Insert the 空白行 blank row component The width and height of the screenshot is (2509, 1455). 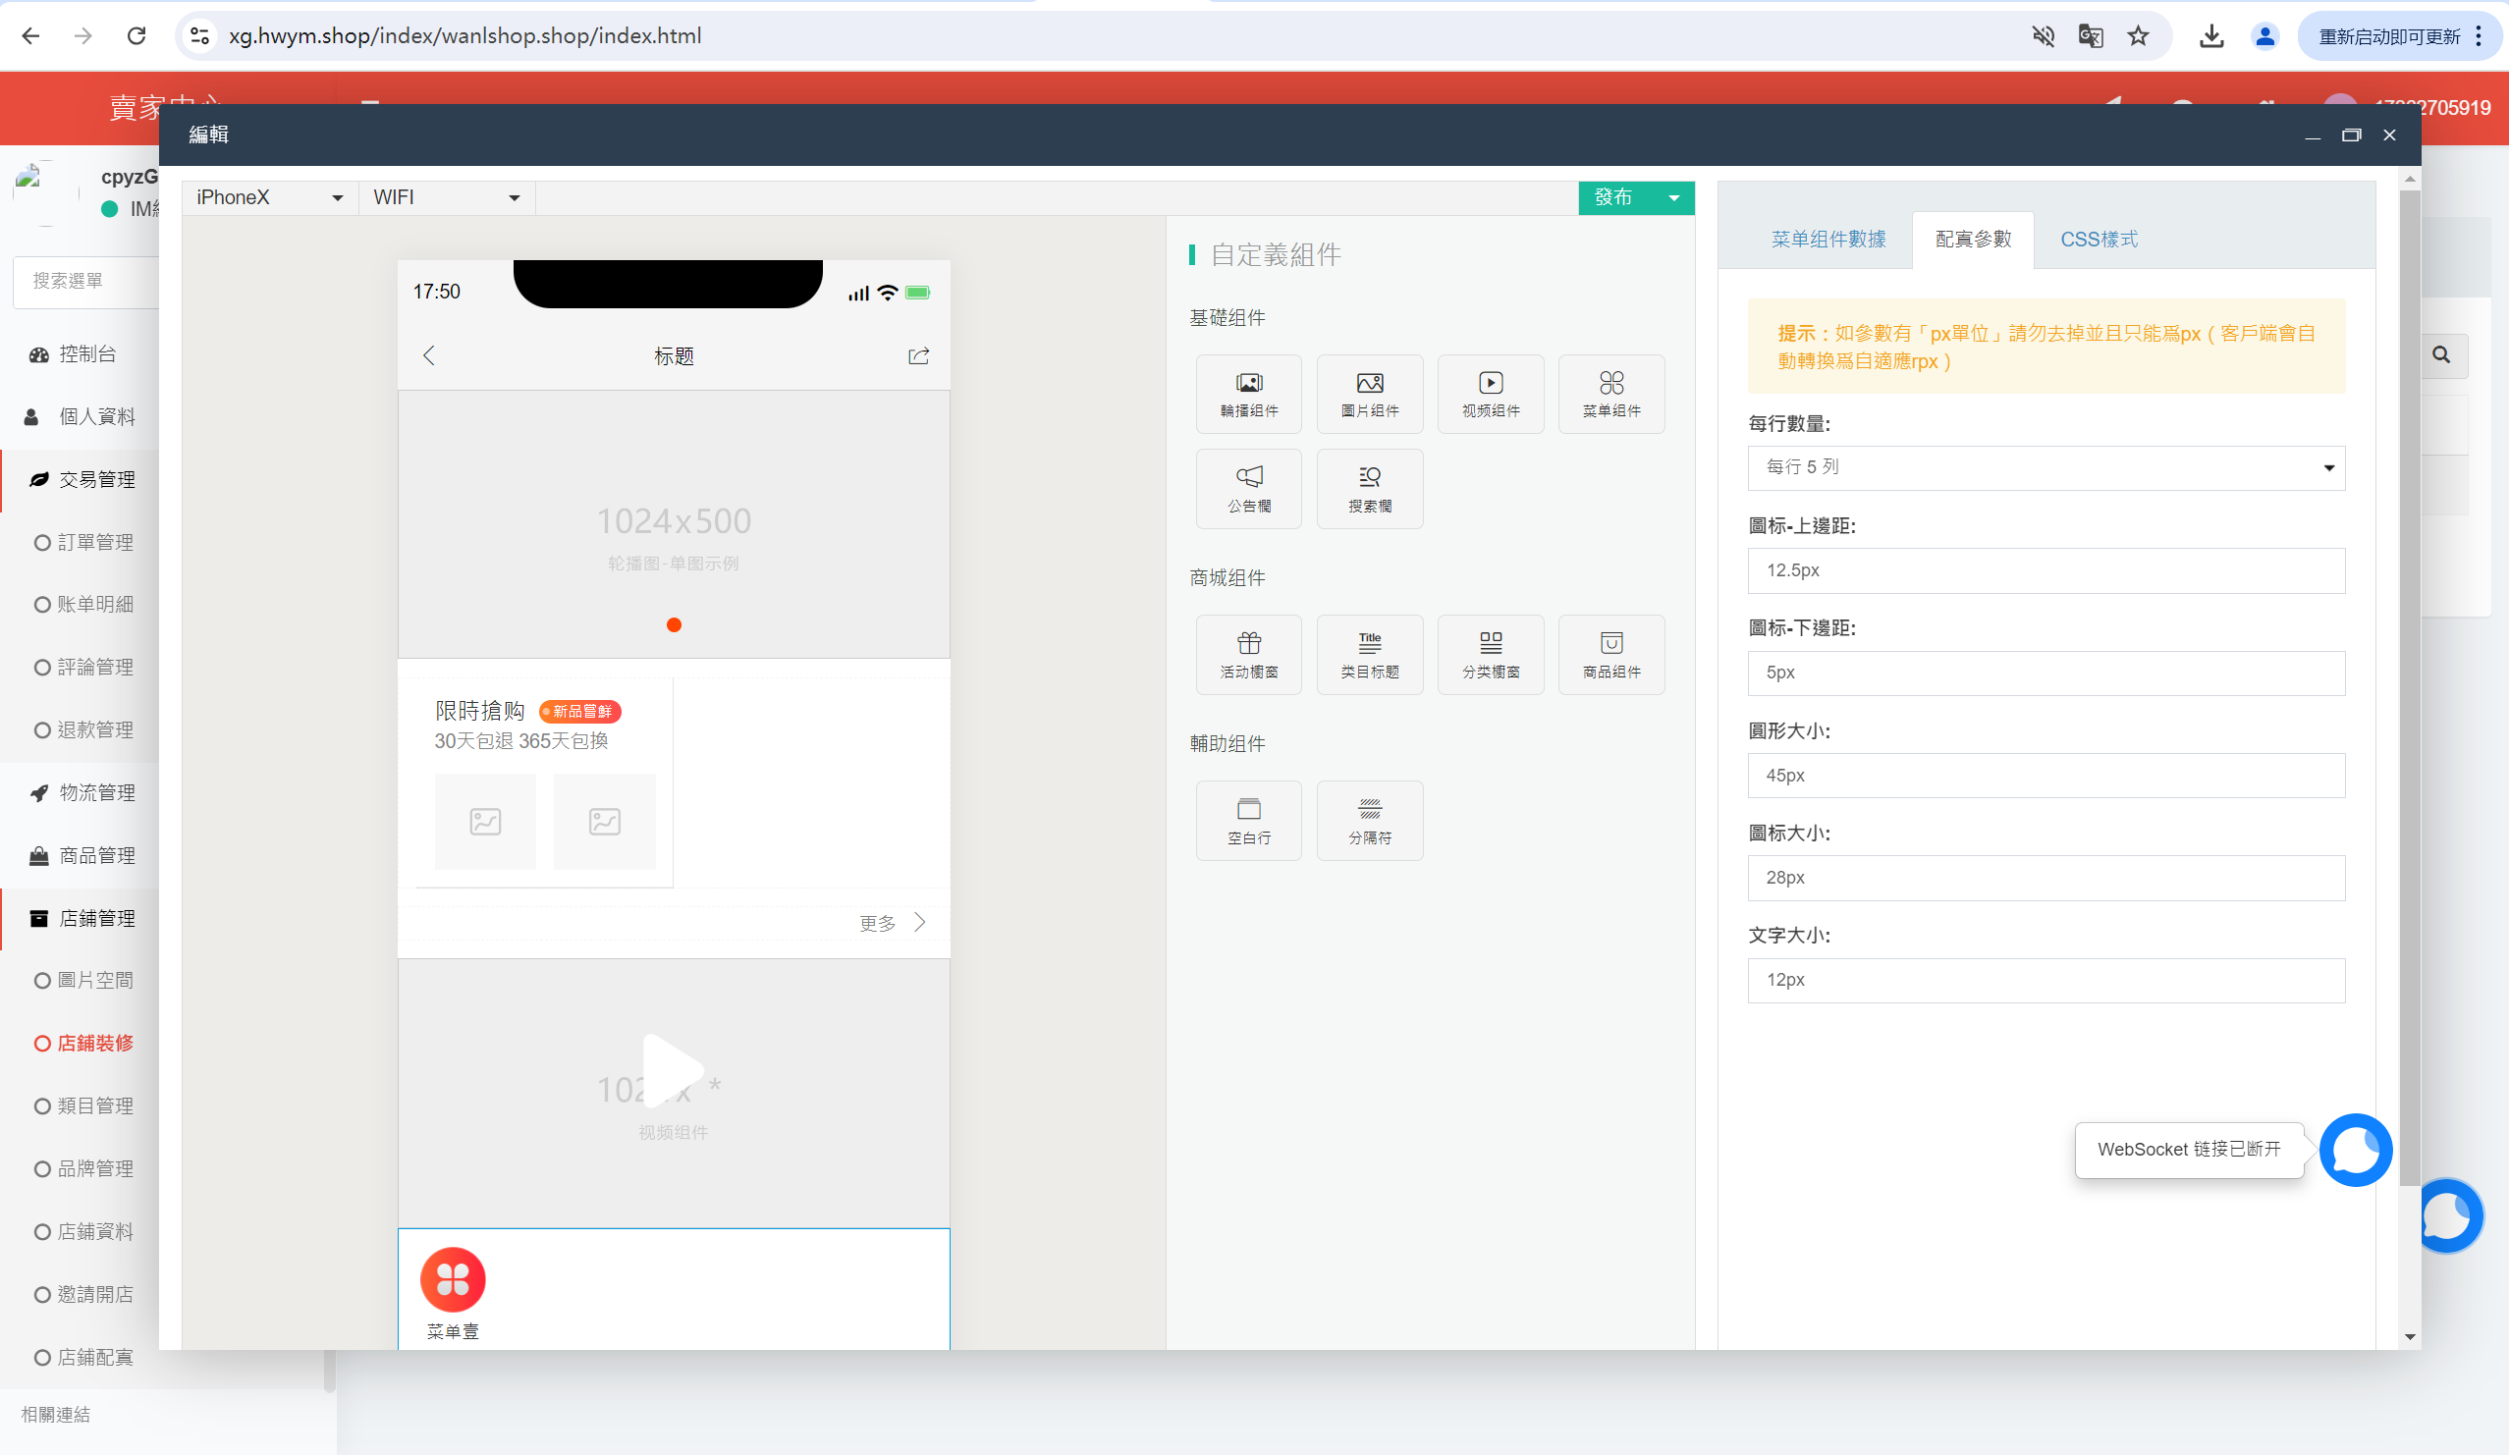[x=1248, y=820]
